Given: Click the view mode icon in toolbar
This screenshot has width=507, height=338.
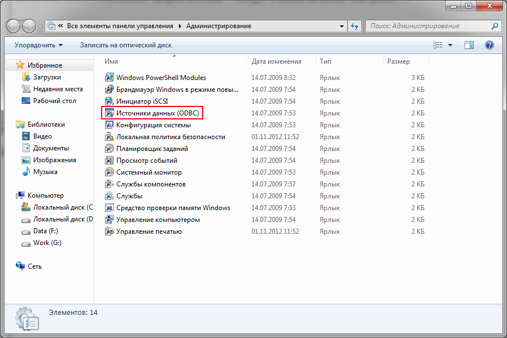Looking at the screenshot, I should (x=438, y=45).
